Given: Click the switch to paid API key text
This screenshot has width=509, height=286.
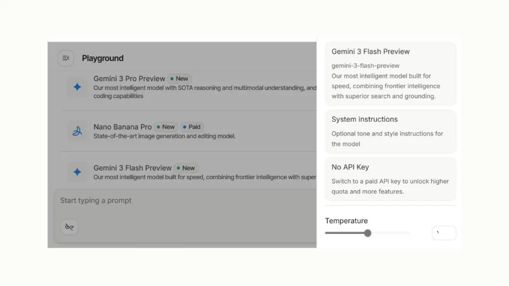Looking at the screenshot, I should tap(390, 186).
